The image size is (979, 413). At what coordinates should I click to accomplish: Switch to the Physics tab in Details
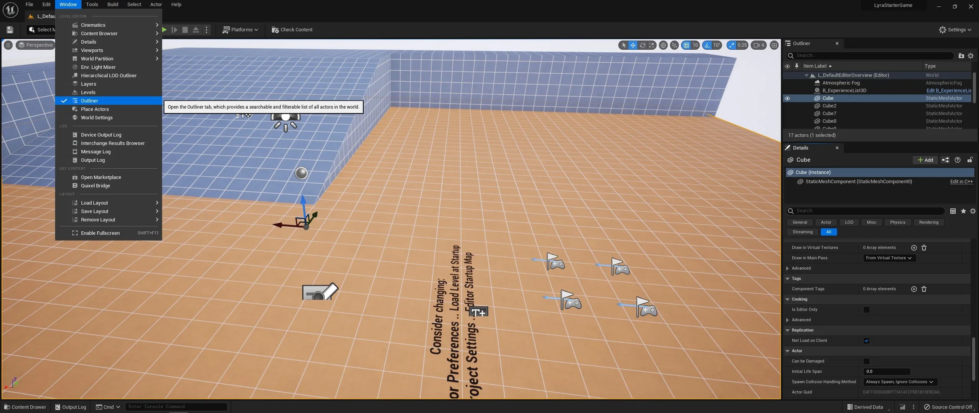pyautogui.click(x=898, y=222)
